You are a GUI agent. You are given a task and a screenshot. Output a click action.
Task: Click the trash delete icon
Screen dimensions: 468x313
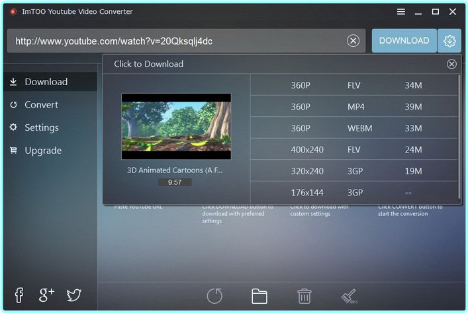pyautogui.click(x=304, y=296)
